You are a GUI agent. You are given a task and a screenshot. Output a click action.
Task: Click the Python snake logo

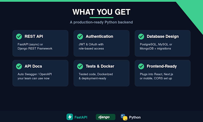[x=124, y=117]
